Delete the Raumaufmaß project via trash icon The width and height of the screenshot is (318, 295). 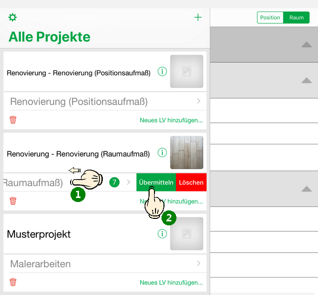coord(13,201)
